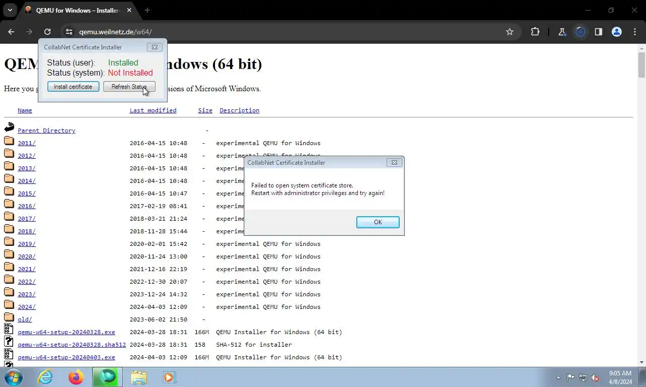Open Windows Explorer from the taskbar
The image size is (646, 387).
point(138,377)
